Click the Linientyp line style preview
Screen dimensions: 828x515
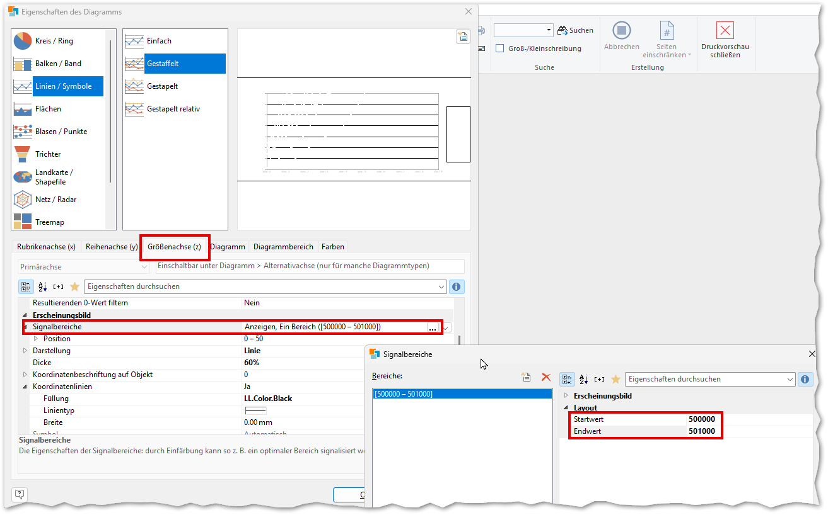click(255, 410)
